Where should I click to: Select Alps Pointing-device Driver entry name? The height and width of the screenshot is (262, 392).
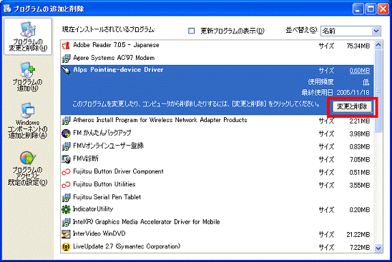click(x=118, y=70)
